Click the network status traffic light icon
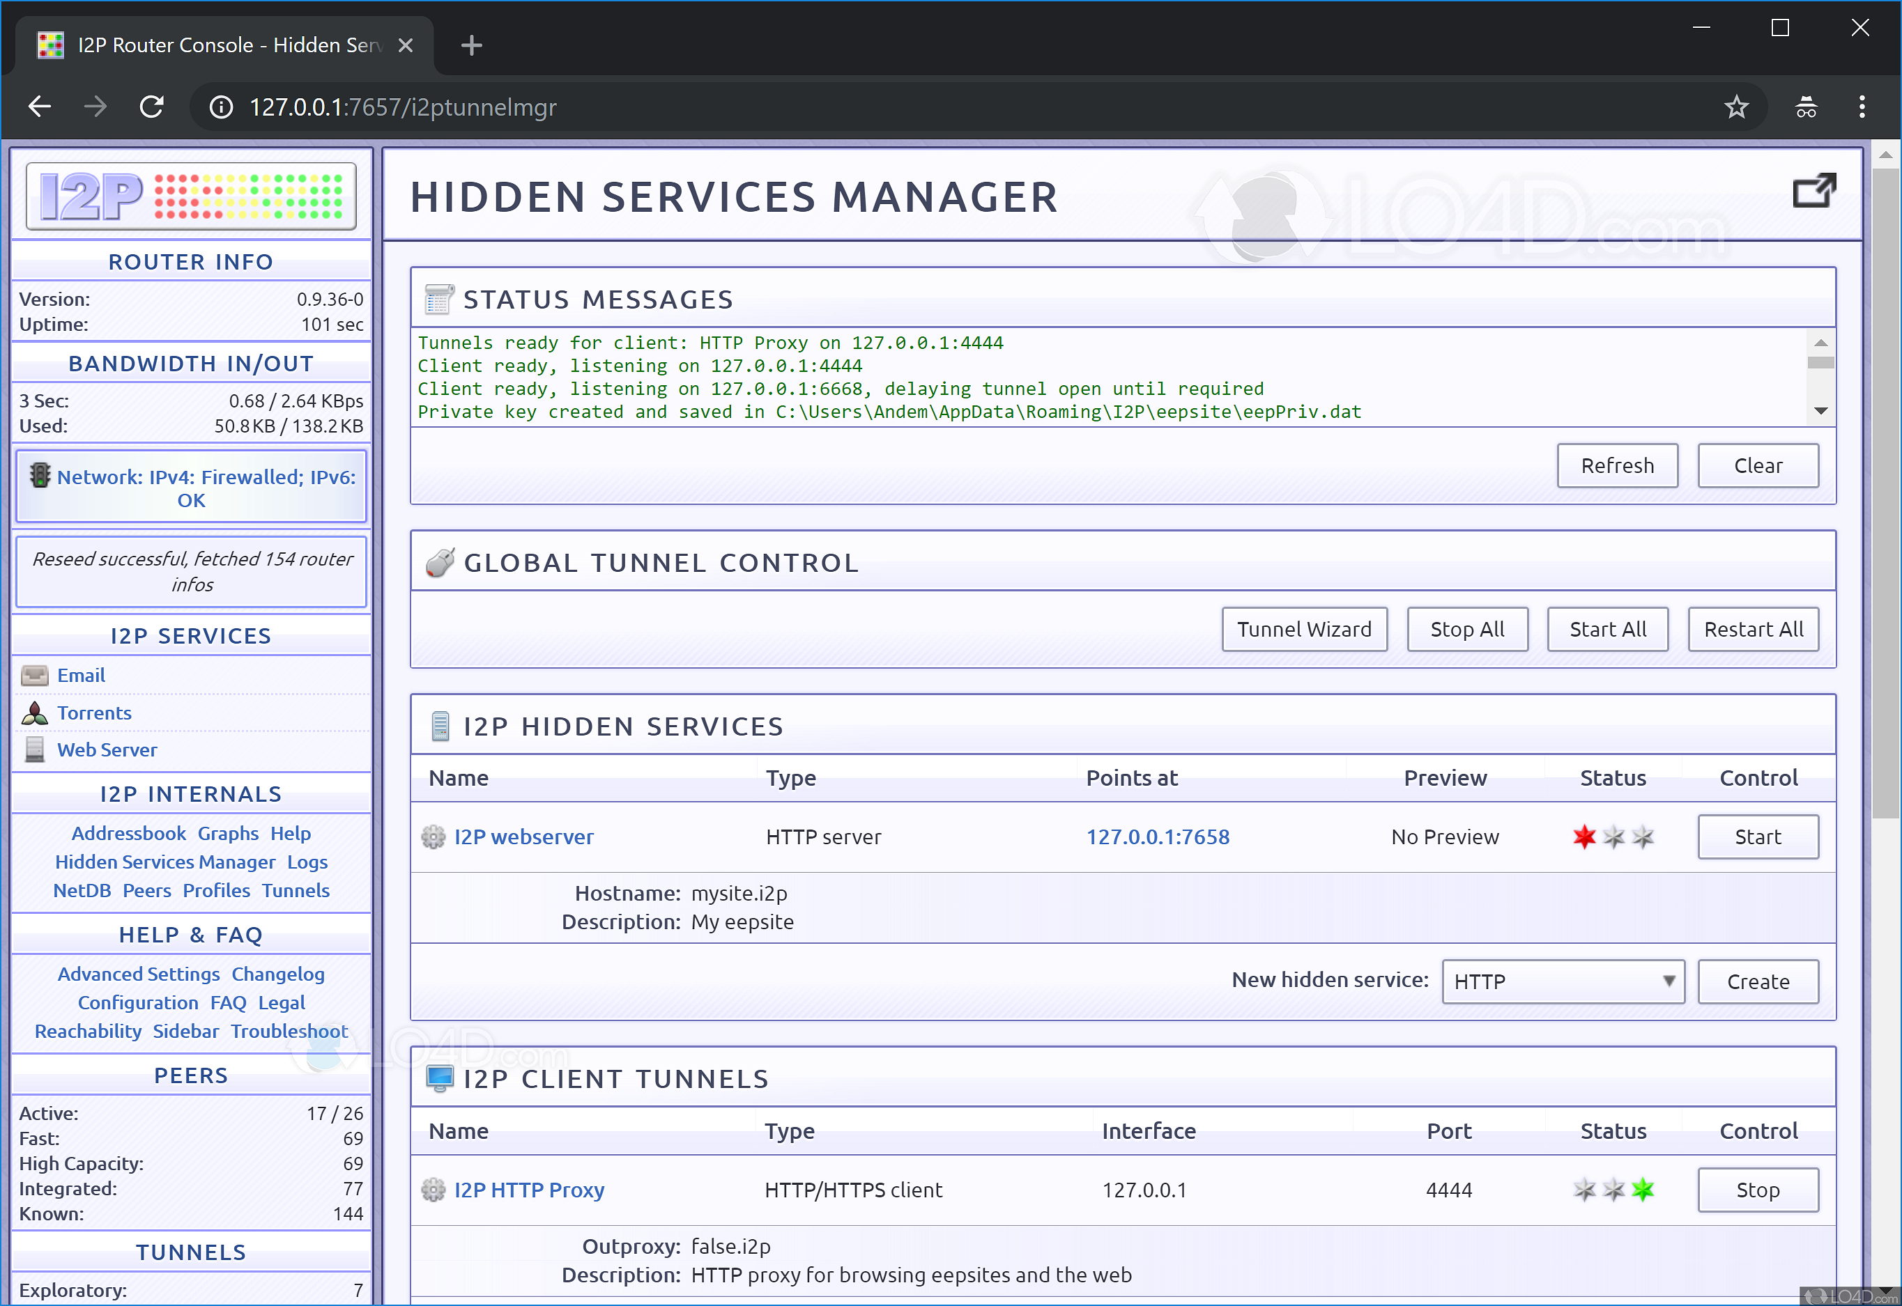 click(x=39, y=476)
